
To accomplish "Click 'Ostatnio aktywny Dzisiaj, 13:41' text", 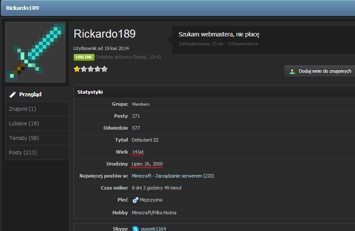I will (x=128, y=57).
